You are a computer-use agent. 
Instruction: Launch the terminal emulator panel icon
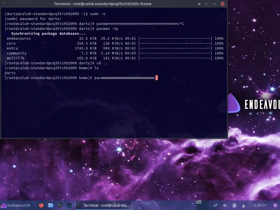coord(60,205)
